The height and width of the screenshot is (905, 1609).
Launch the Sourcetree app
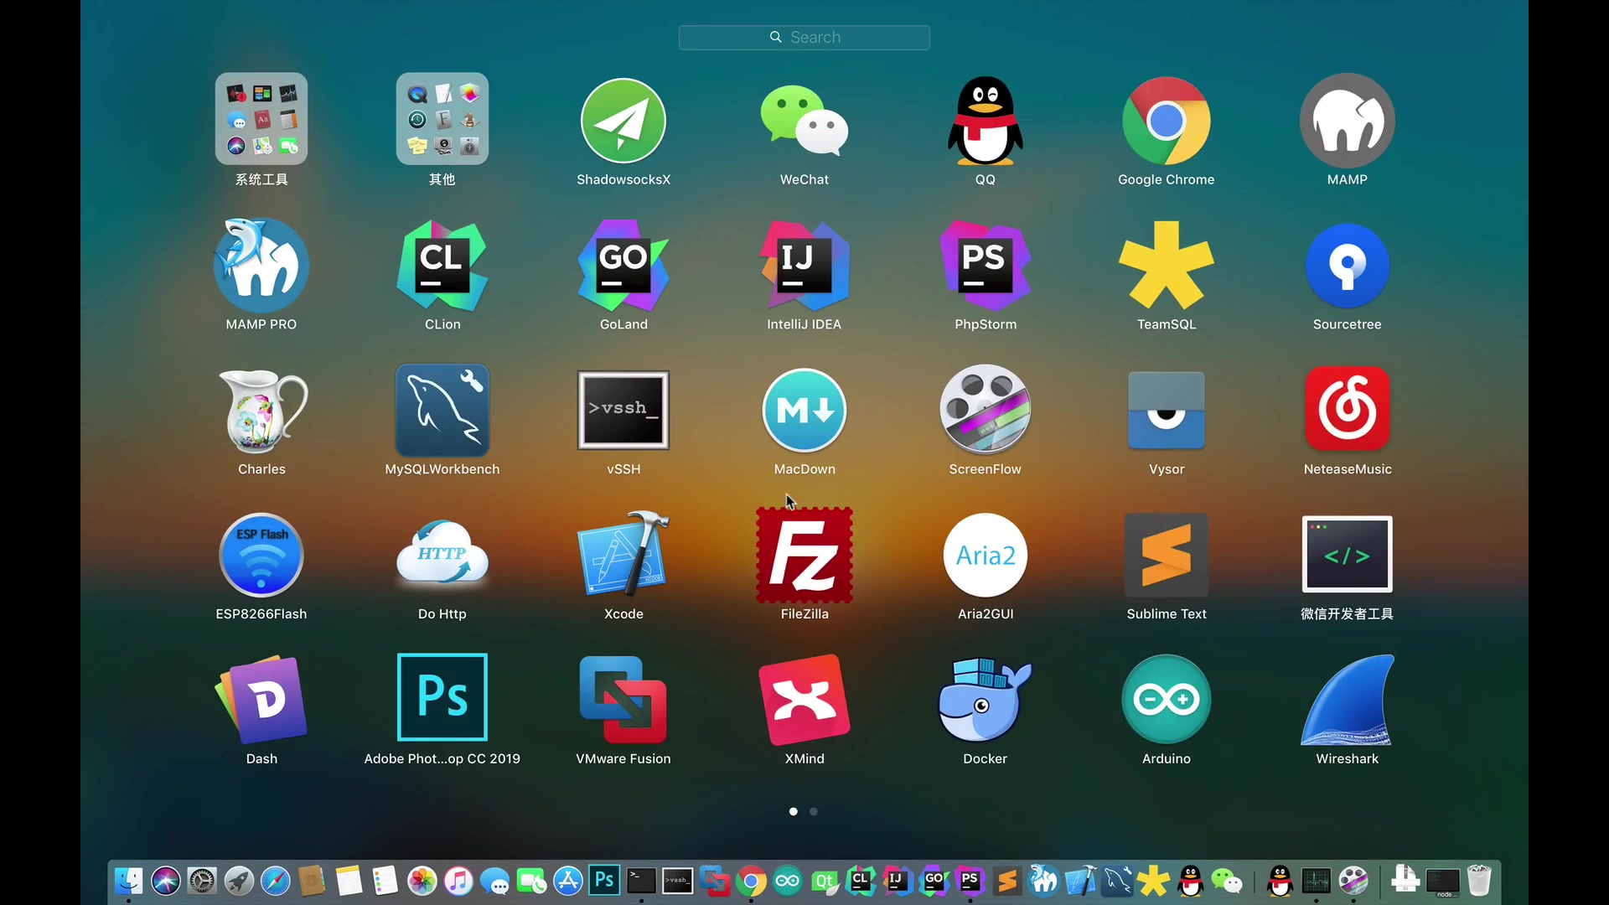(1348, 265)
